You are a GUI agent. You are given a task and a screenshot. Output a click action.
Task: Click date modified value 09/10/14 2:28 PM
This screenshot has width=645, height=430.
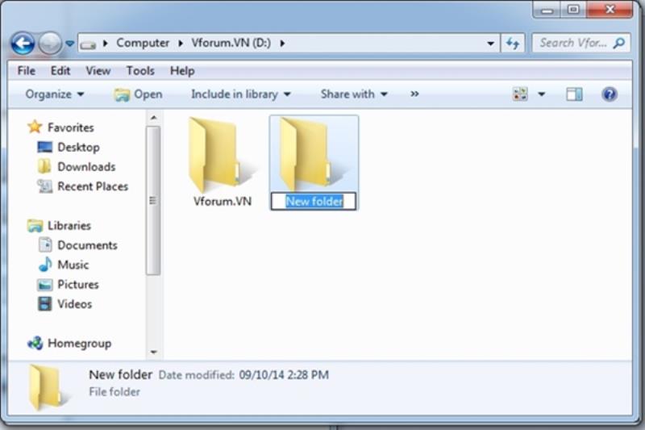click(284, 375)
